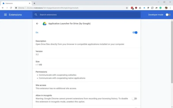The image size is (173, 108).
Task: Click the 'Permissions' heading
Action: coord(41,72)
